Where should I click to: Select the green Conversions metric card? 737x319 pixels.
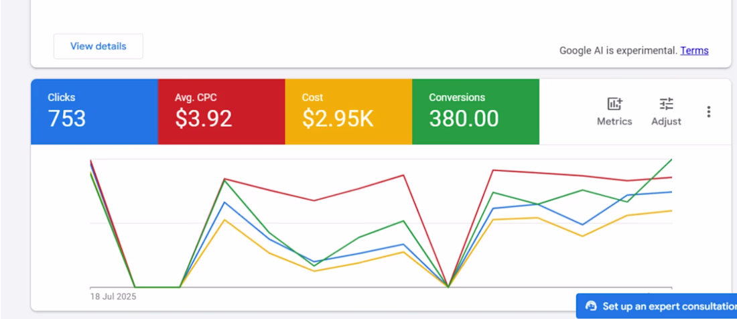(476, 112)
